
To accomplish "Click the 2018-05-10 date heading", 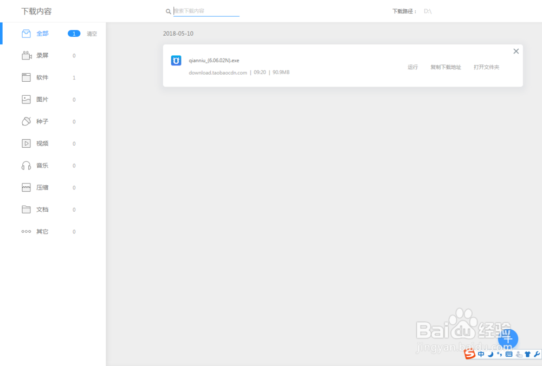I will click(178, 34).
